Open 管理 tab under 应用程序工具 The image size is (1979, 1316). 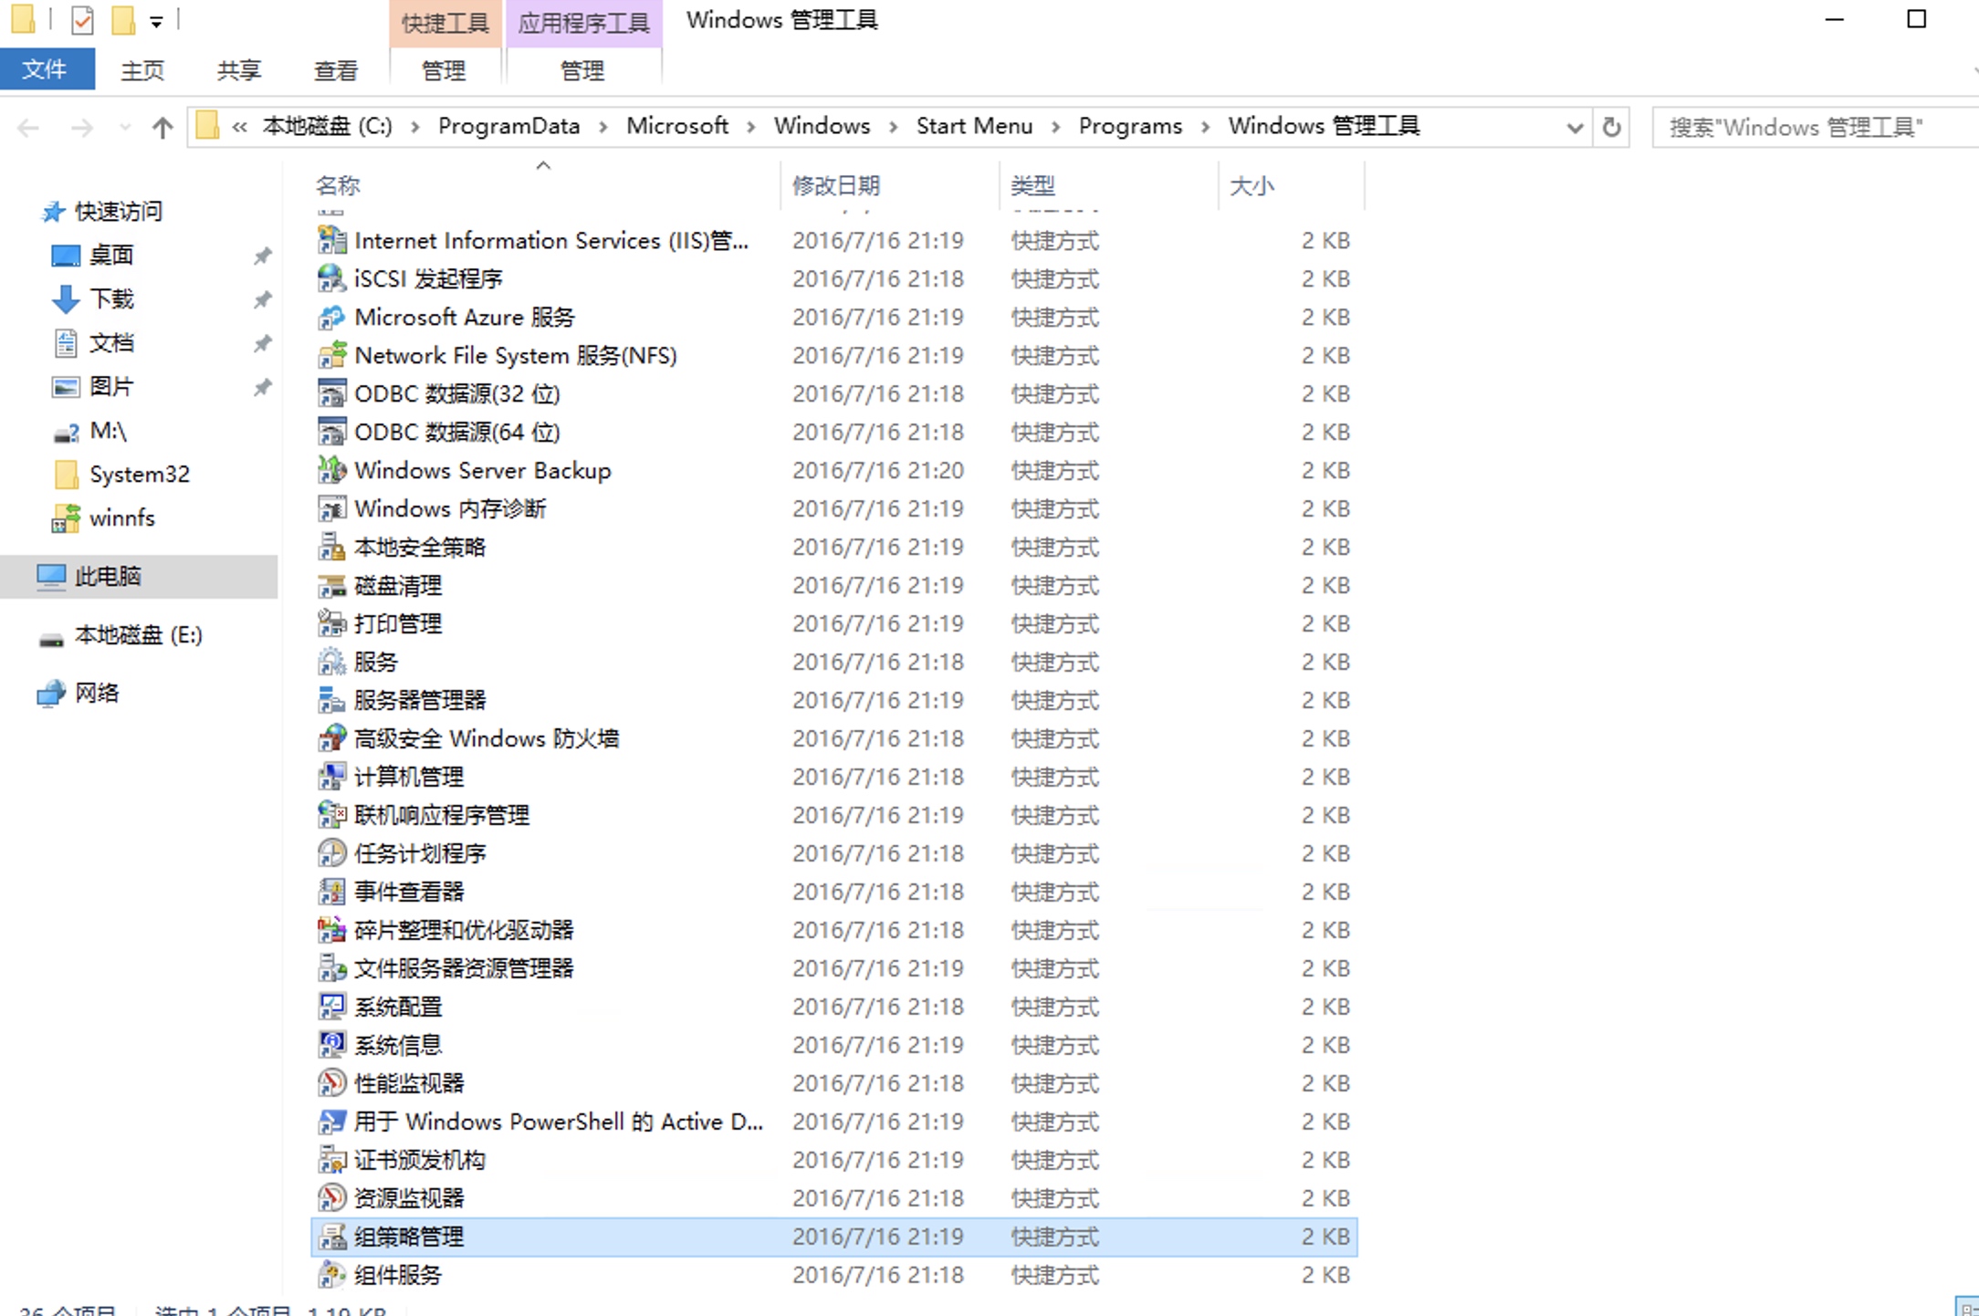coord(582,70)
